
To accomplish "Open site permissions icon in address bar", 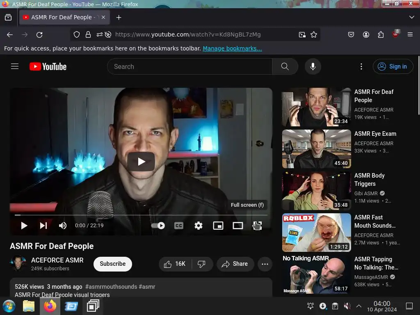I will (x=99, y=34).
